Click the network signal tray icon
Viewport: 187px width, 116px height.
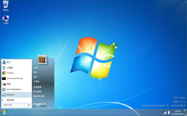(165, 113)
